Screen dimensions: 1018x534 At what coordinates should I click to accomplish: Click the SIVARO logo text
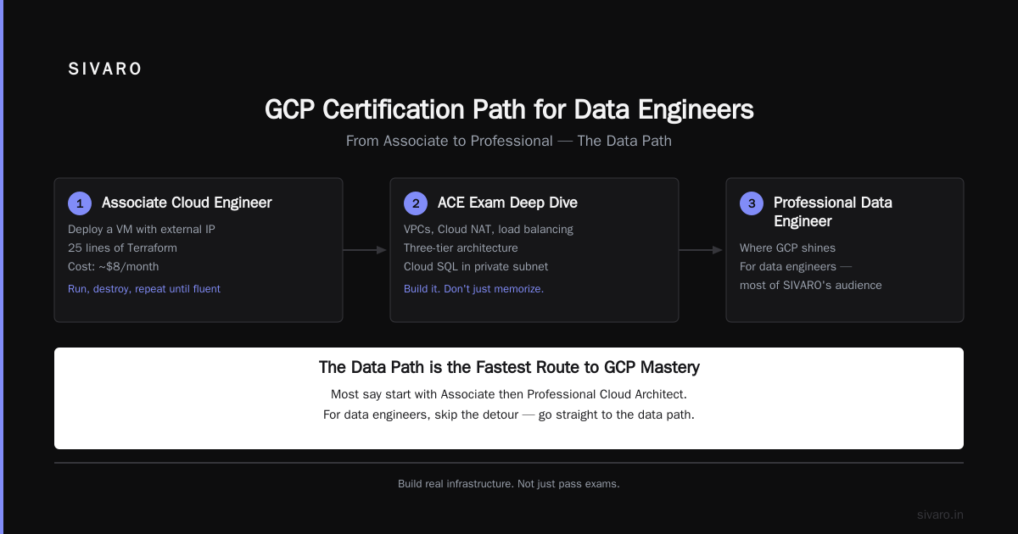point(105,70)
